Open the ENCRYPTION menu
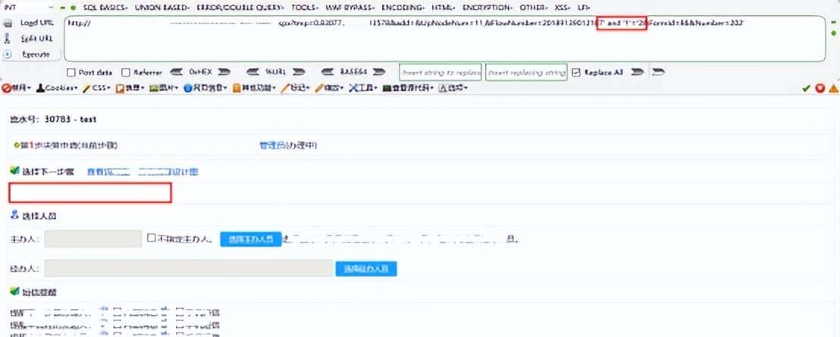840x337 pixels. (488, 8)
